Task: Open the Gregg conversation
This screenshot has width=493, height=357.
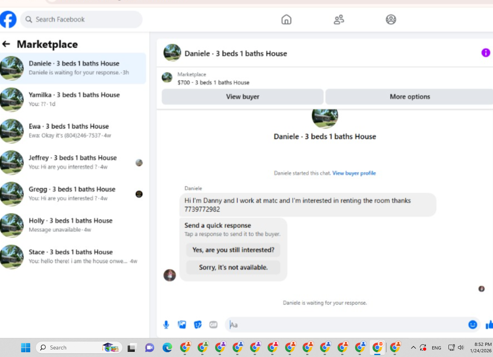Action: tap(73, 194)
